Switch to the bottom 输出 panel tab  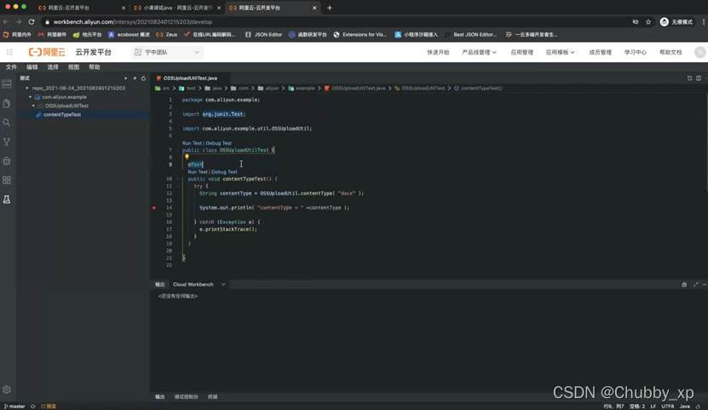160,396
